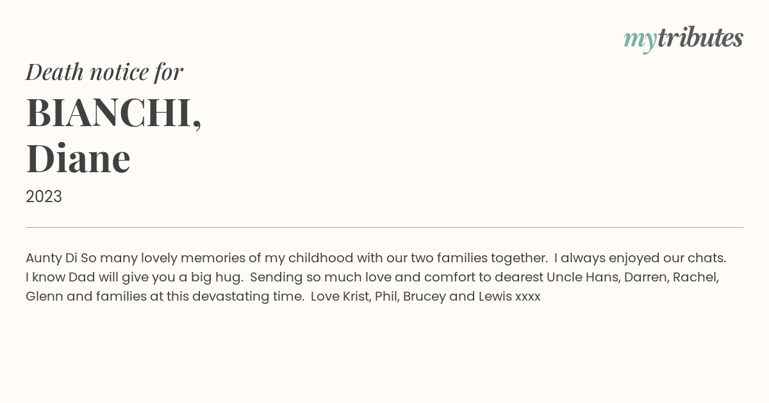The image size is (769, 403).
Task: Click the "xxxx" kisses ending the message
Action: point(528,297)
